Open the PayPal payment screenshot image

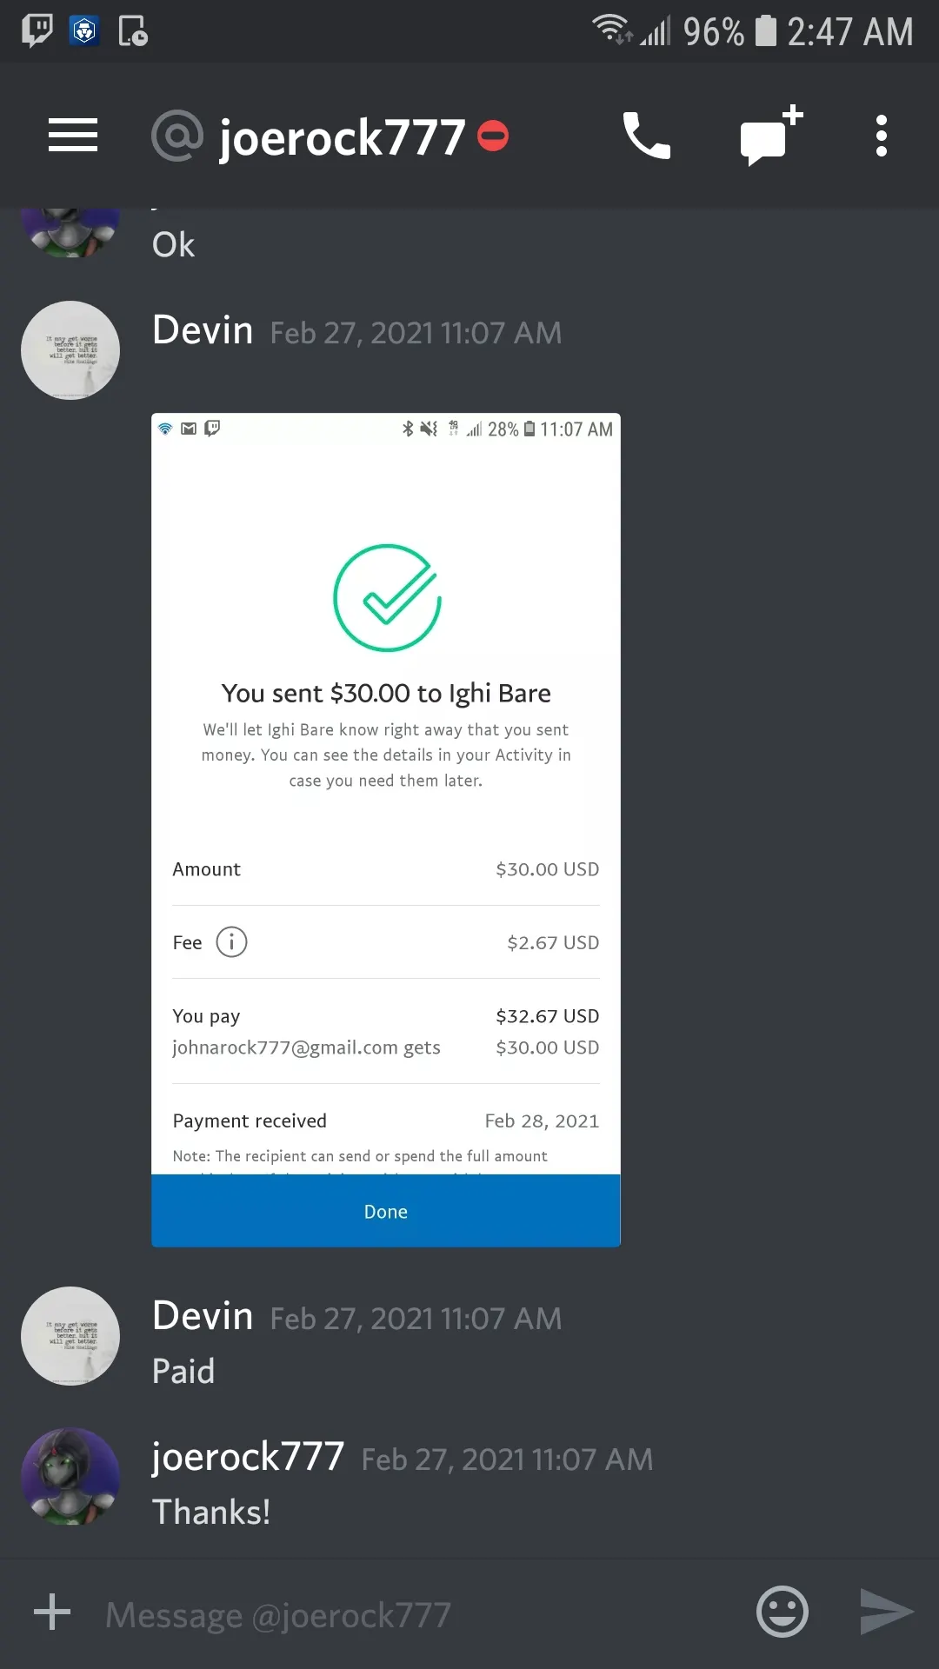386,830
